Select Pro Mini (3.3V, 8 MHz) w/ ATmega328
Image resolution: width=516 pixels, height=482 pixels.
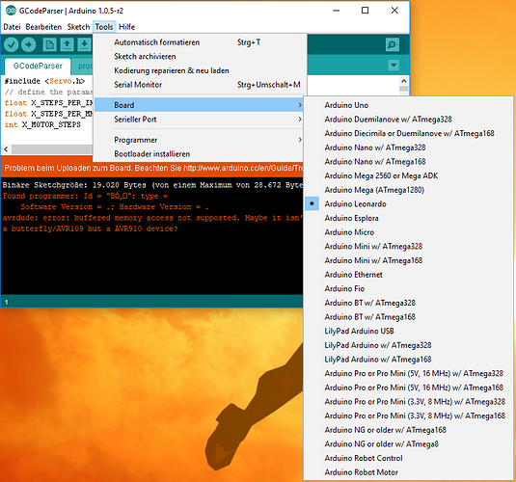pyautogui.click(x=409, y=402)
